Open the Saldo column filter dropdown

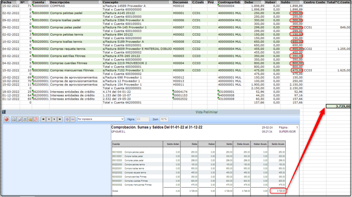301,2
